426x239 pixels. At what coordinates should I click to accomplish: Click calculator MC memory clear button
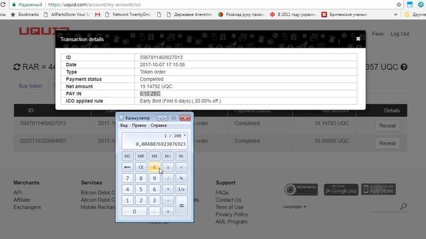[127, 156]
